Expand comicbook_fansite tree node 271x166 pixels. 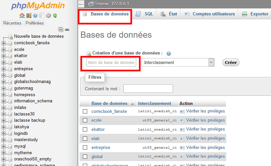pos(4,43)
